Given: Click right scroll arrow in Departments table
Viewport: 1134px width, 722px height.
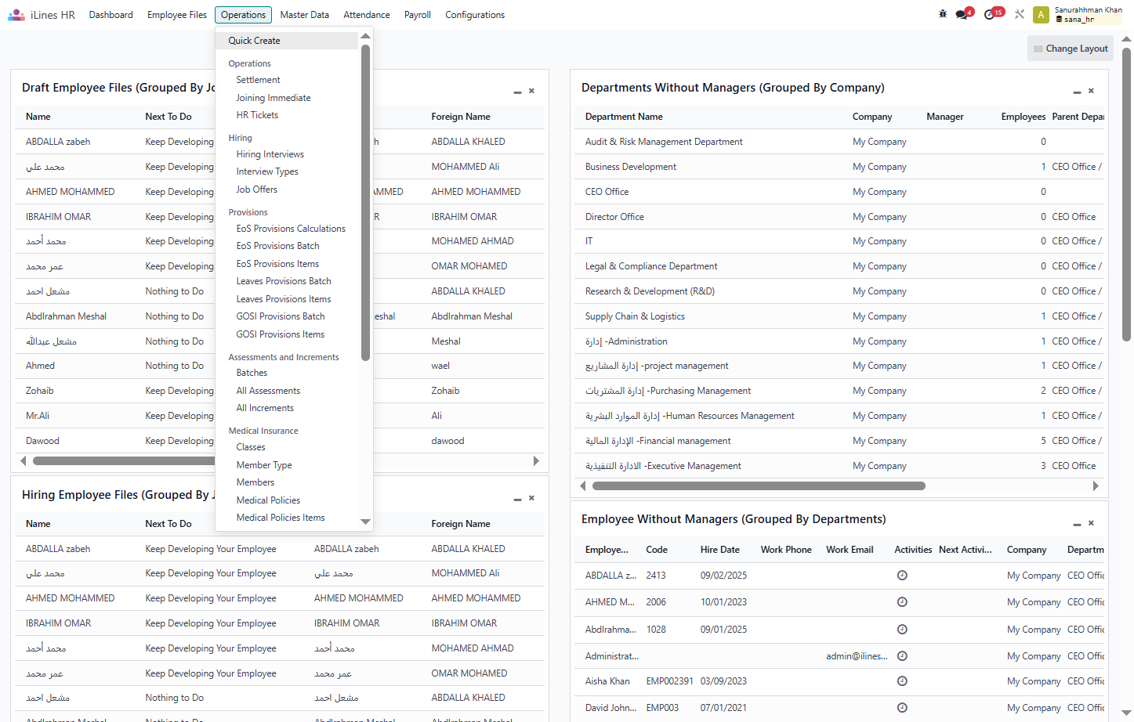Looking at the screenshot, I should click(x=1096, y=486).
